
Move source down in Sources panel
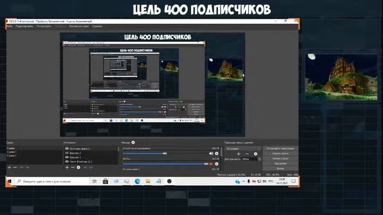pos(91,167)
